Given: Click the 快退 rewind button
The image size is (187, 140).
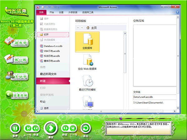Looking at the screenshot, I should click(x=36, y=128).
